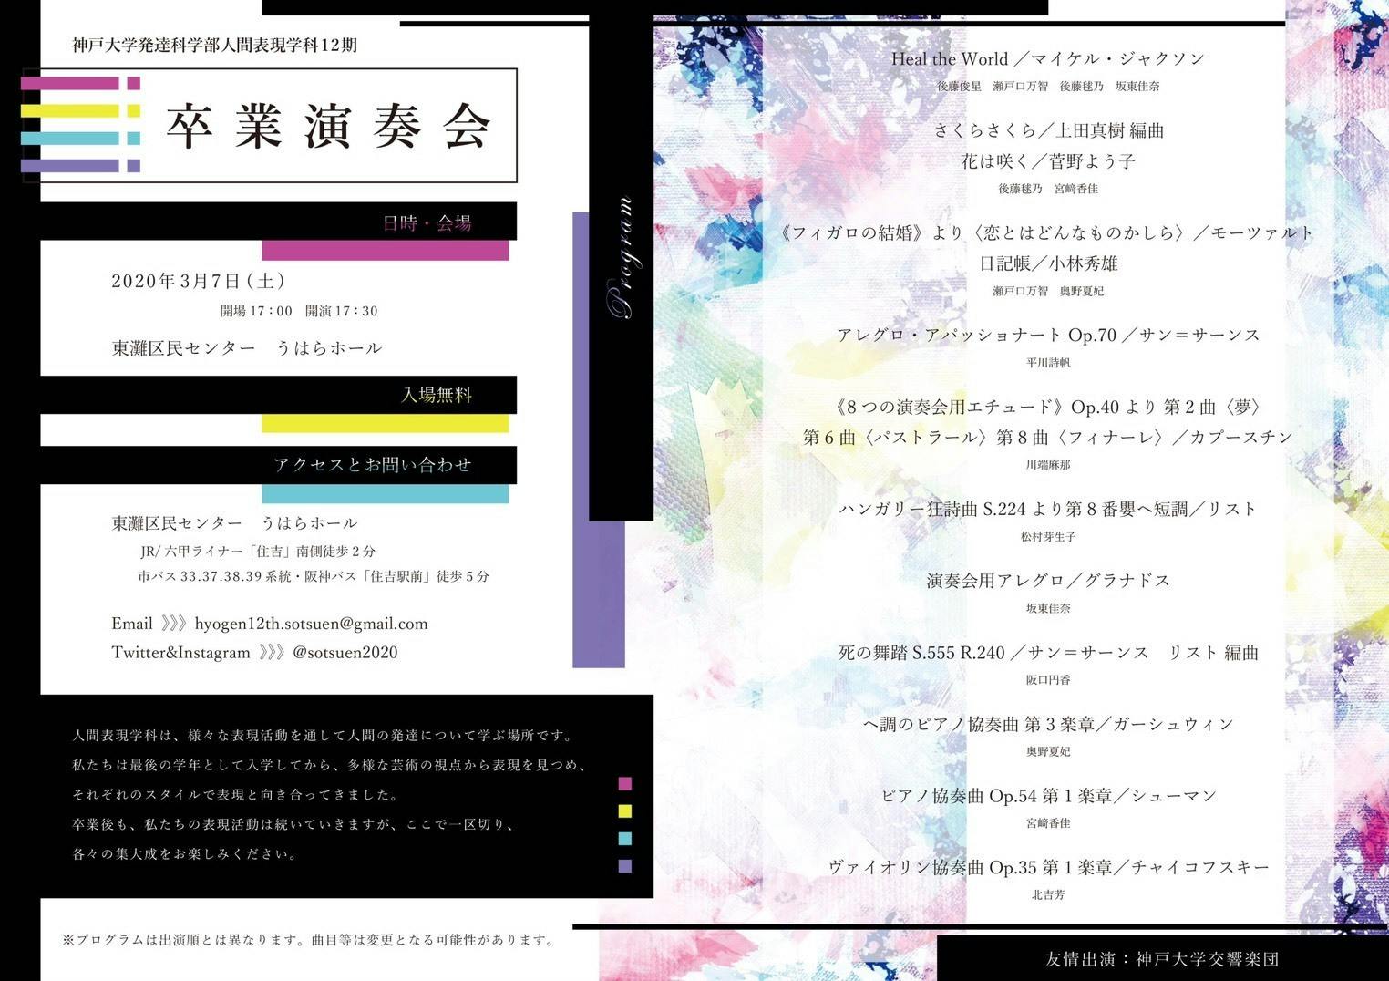
Task: Click the magenta stripe beside the 卒業演奏会 title
Action: click(x=70, y=84)
